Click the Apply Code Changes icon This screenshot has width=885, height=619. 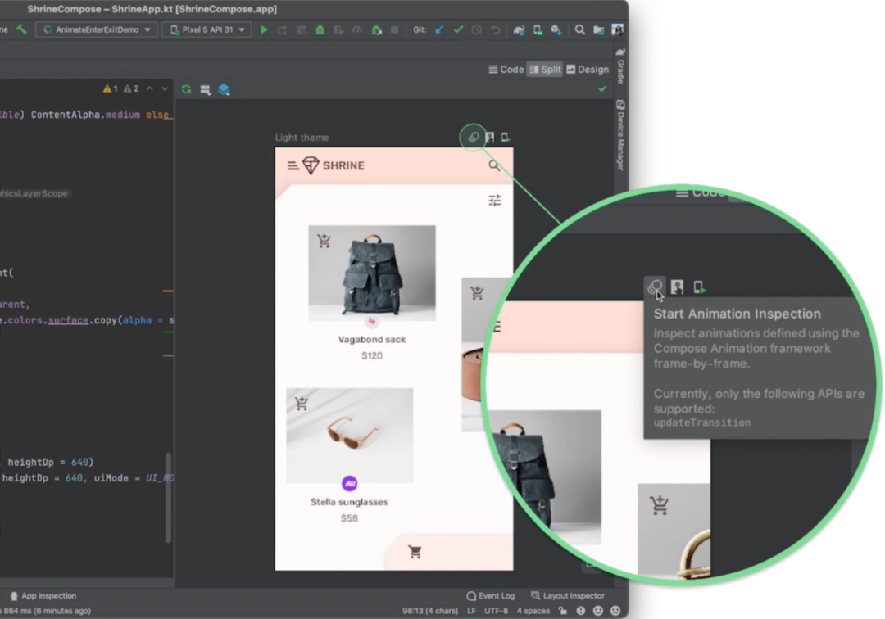[x=302, y=29]
